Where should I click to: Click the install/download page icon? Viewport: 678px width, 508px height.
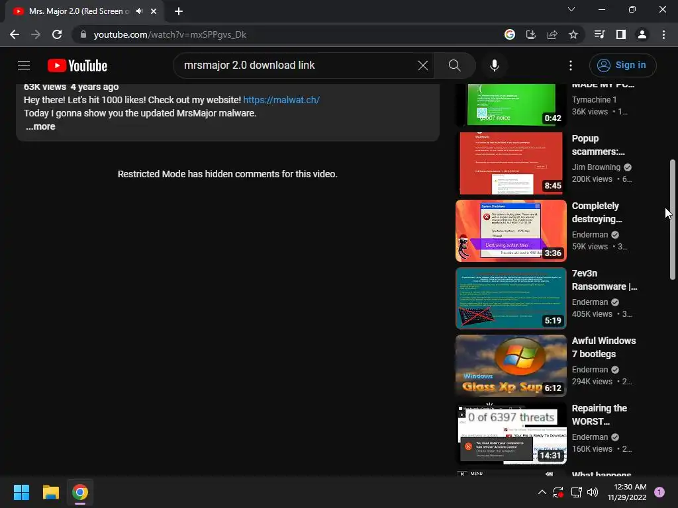(530, 34)
